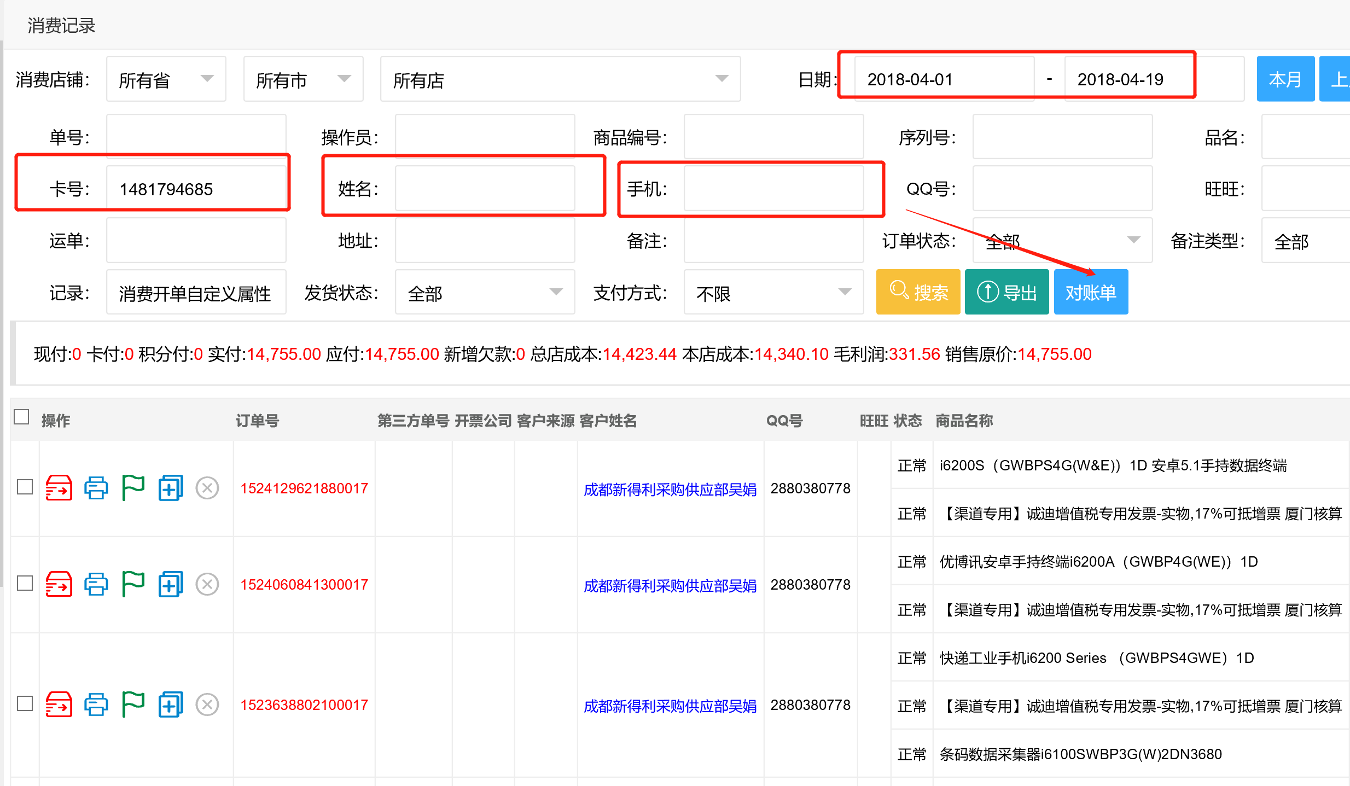Print order 1524060841300017 via printer icon

click(x=96, y=584)
